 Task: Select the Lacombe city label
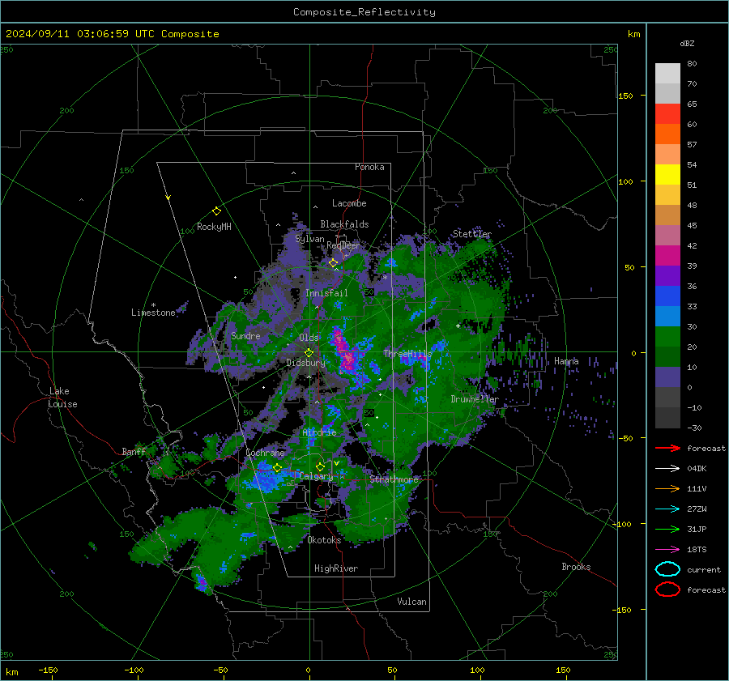[349, 203]
